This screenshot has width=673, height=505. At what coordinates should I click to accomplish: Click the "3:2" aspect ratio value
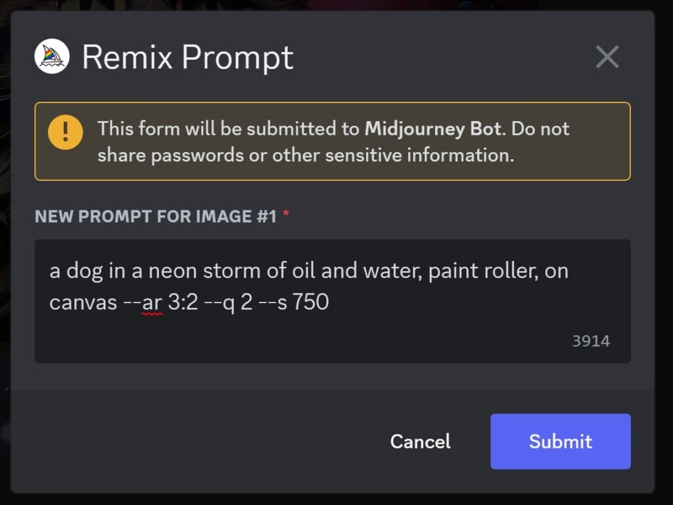(x=183, y=302)
